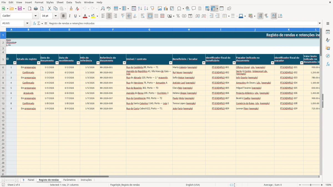The image size is (333, 187).
Task: Click column header G
Action: [x=149, y=29]
